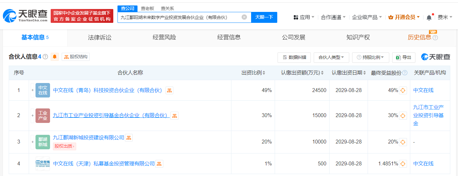Open the 应用 dropdown menu

tap(304, 17)
